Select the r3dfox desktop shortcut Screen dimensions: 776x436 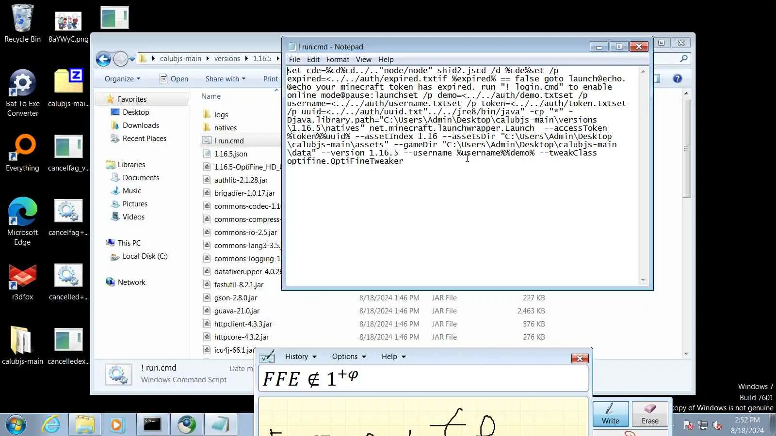tap(22, 282)
